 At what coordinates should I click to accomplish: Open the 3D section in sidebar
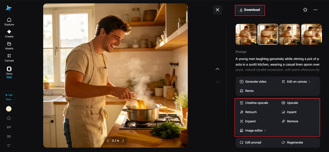[9, 137]
